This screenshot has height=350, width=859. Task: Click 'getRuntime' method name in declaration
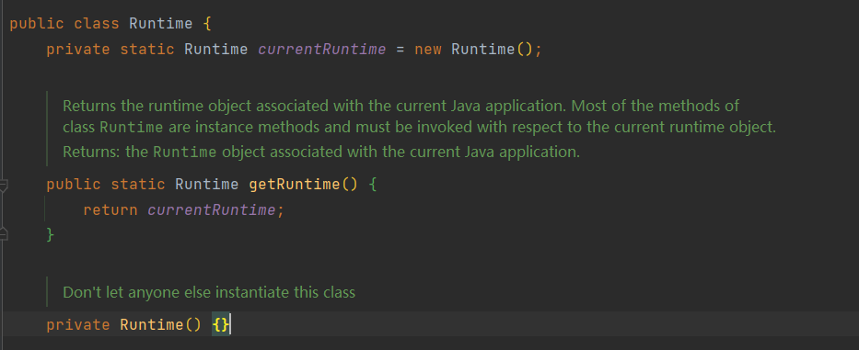click(x=295, y=185)
